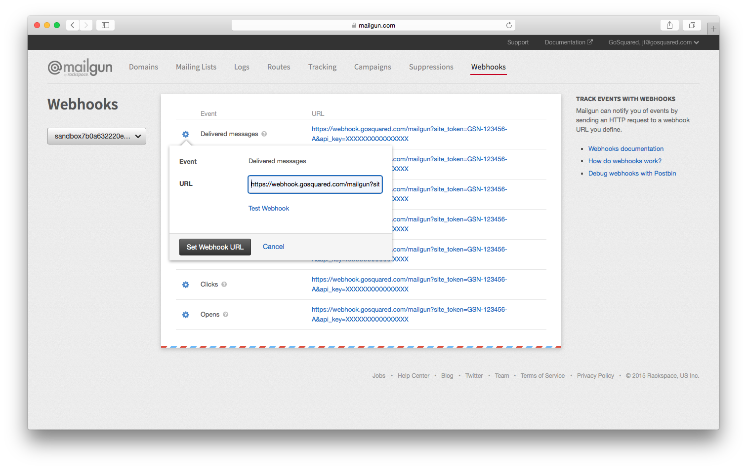Show all tabs overview button

point(692,25)
